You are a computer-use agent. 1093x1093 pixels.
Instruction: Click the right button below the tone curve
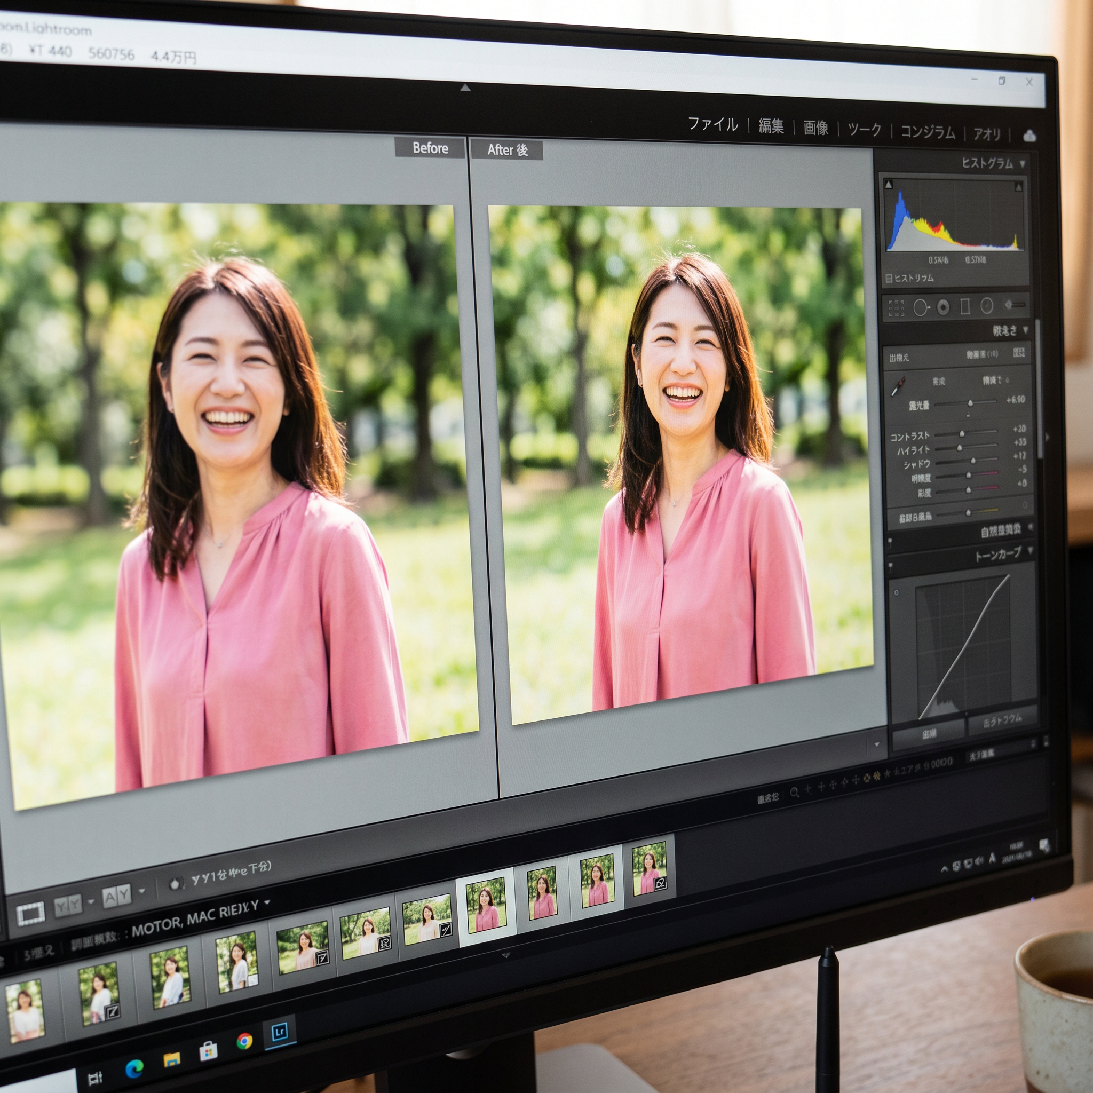[1002, 719]
